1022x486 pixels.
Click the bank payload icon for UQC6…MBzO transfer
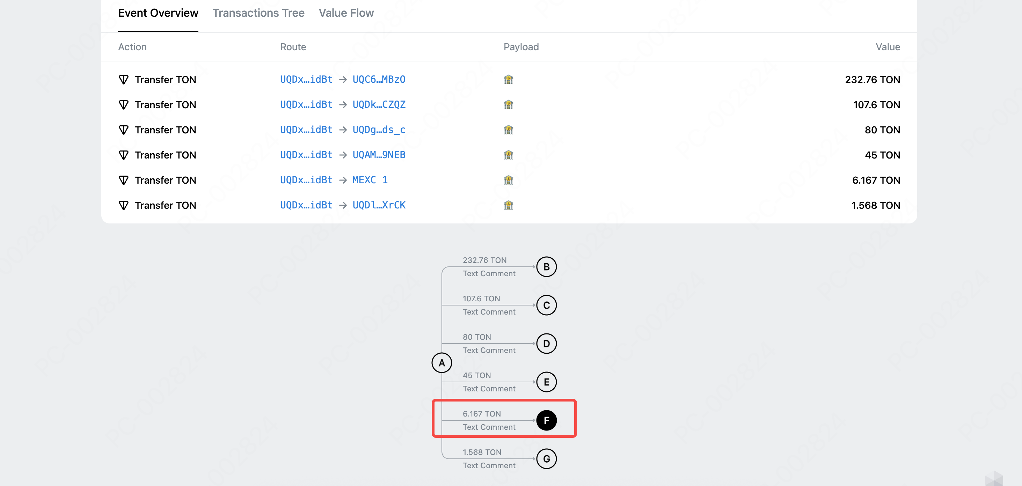coord(508,80)
